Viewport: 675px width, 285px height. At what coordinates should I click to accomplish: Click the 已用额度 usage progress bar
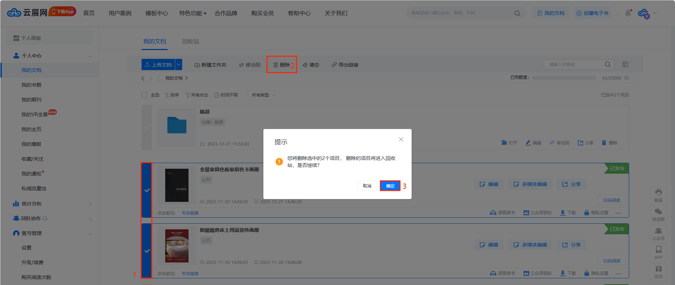coord(565,78)
